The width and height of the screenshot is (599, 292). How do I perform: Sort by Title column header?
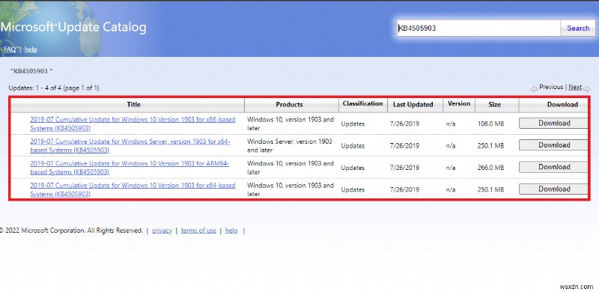133,104
